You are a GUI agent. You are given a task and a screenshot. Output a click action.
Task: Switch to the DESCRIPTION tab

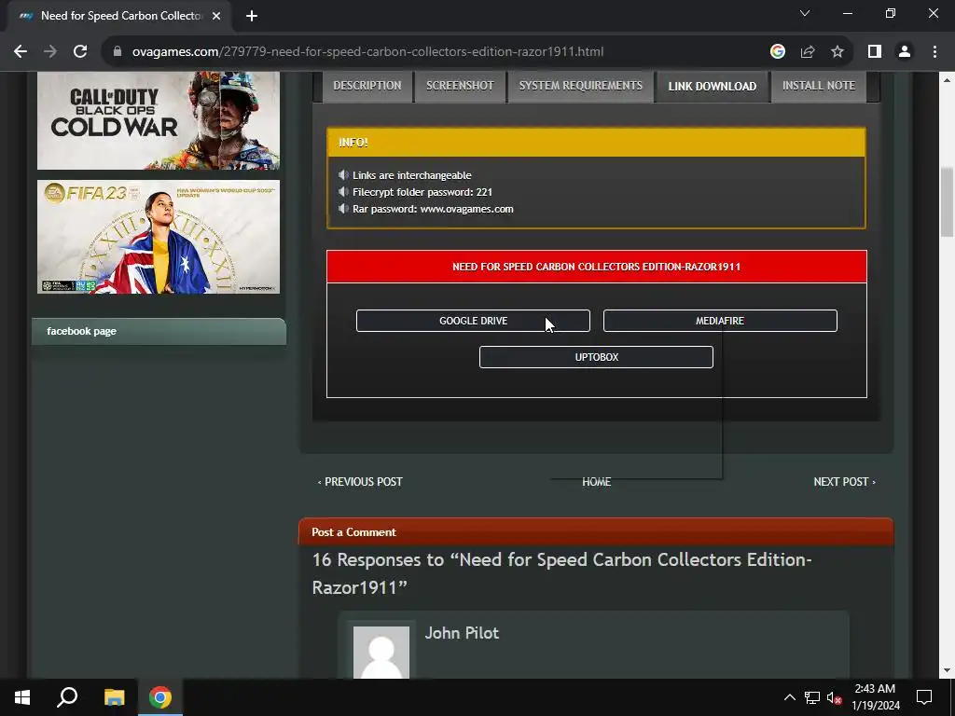point(367,86)
